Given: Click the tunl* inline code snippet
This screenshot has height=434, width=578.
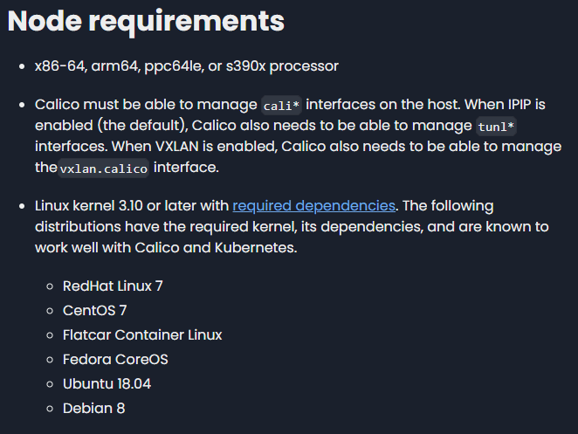Looking at the screenshot, I should tap(497, 126).
